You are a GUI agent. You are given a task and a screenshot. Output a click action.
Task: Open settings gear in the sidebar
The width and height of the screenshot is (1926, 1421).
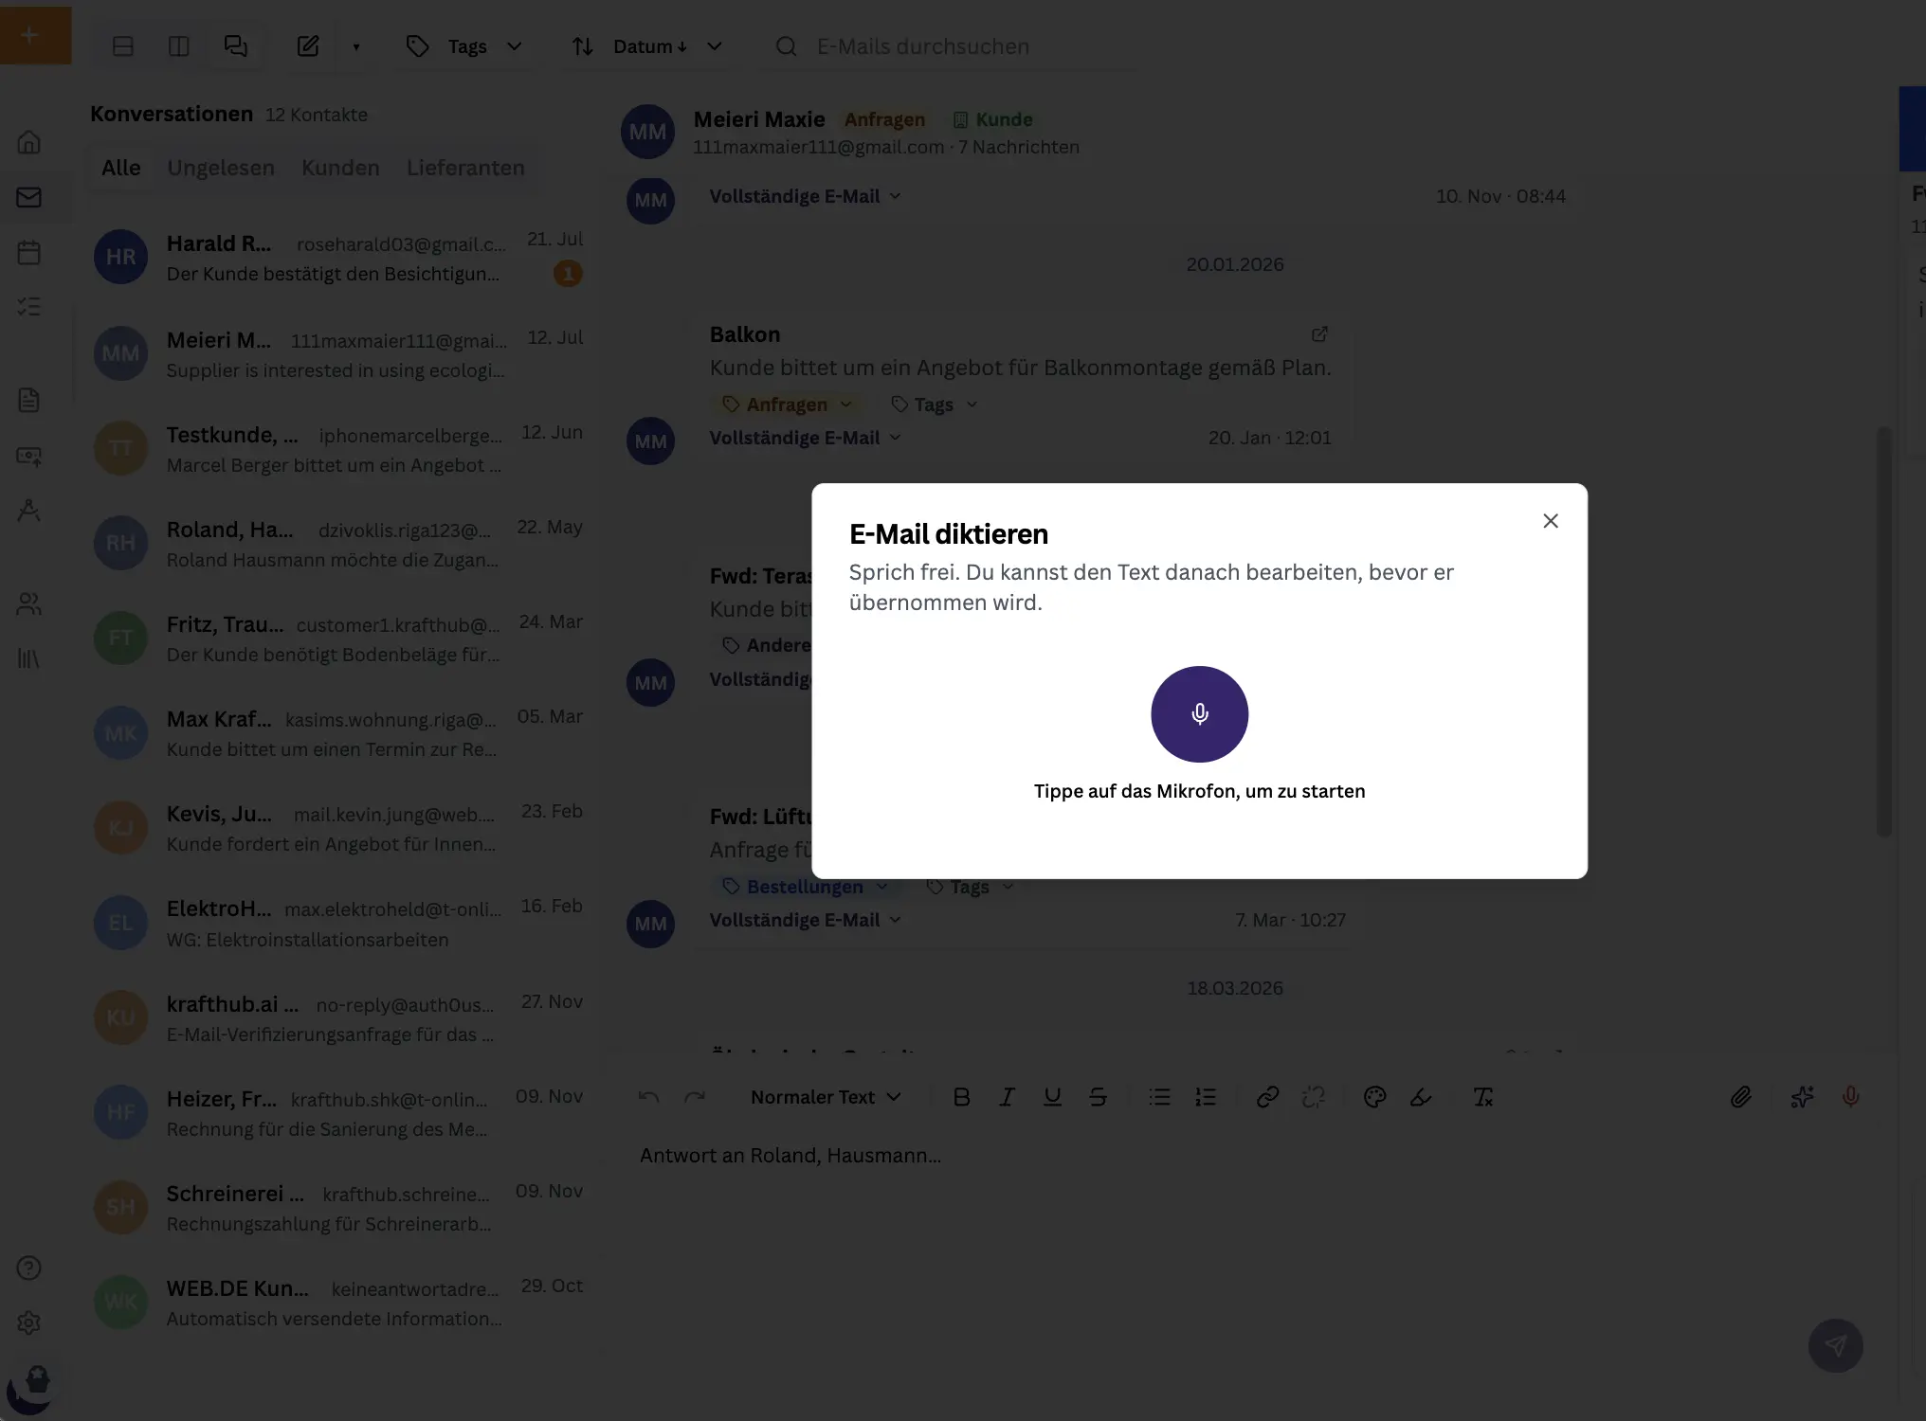pyautogui.click(x=29, y=1322)
